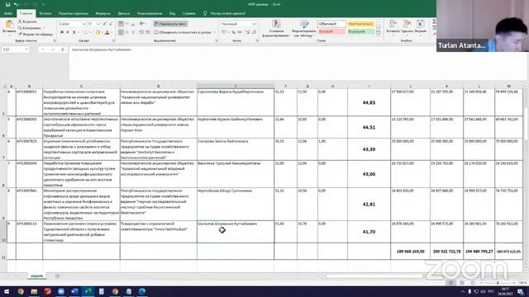Align text to the middle of cell
Screen dimensions: 529x297
(x=127, y=24)
